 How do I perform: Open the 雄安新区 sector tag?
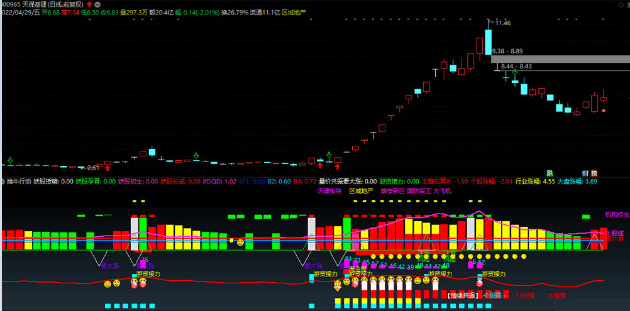(x=393, y=191)
